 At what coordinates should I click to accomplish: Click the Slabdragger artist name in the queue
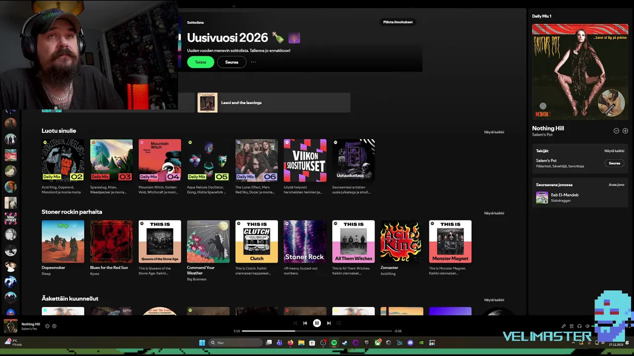tap(561, 201)
